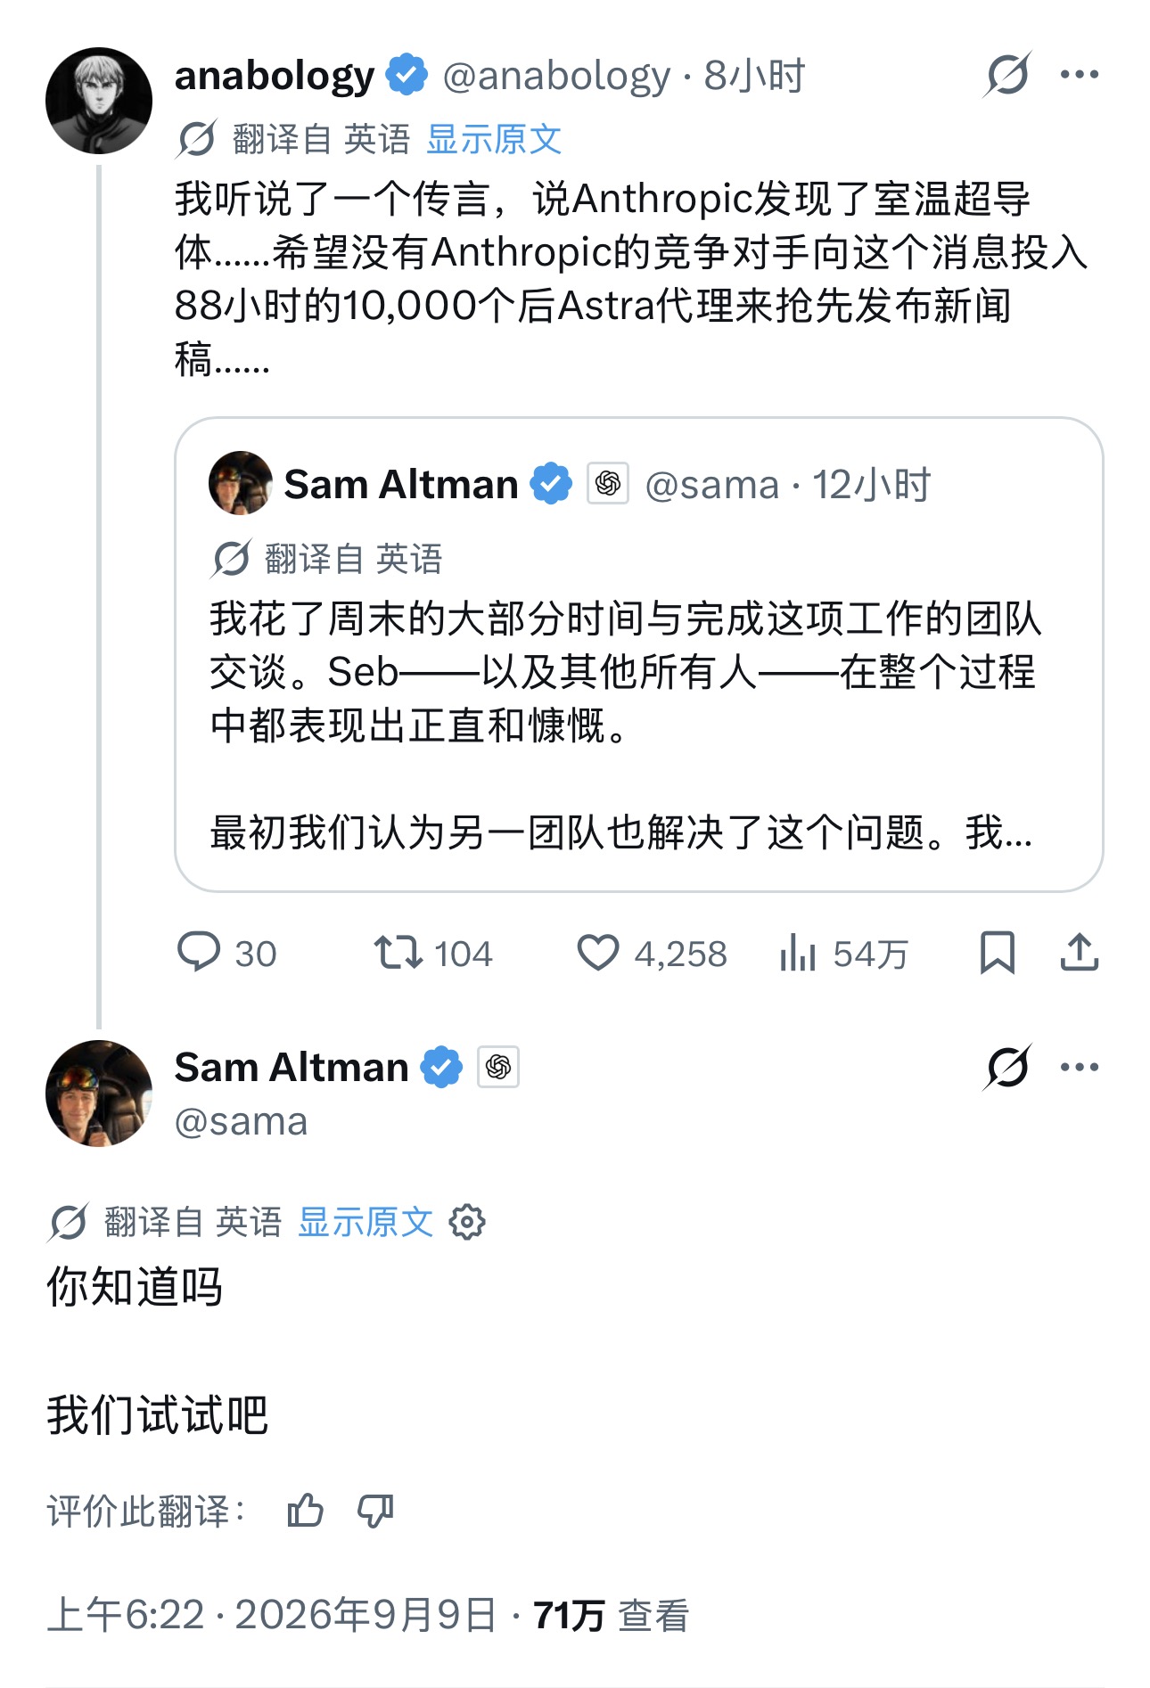Rate translation with thumbs up

(305, 1511)
